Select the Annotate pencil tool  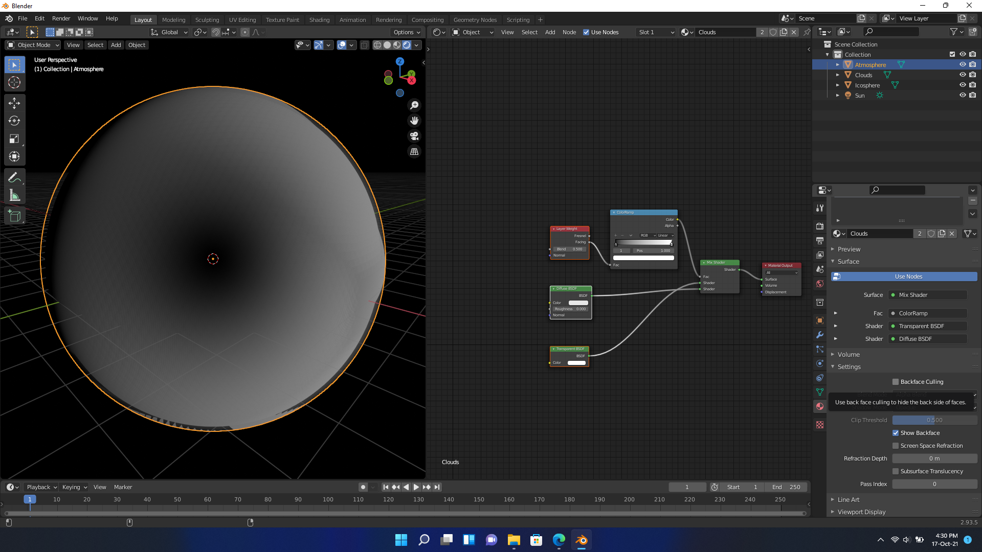coord(14,178)
